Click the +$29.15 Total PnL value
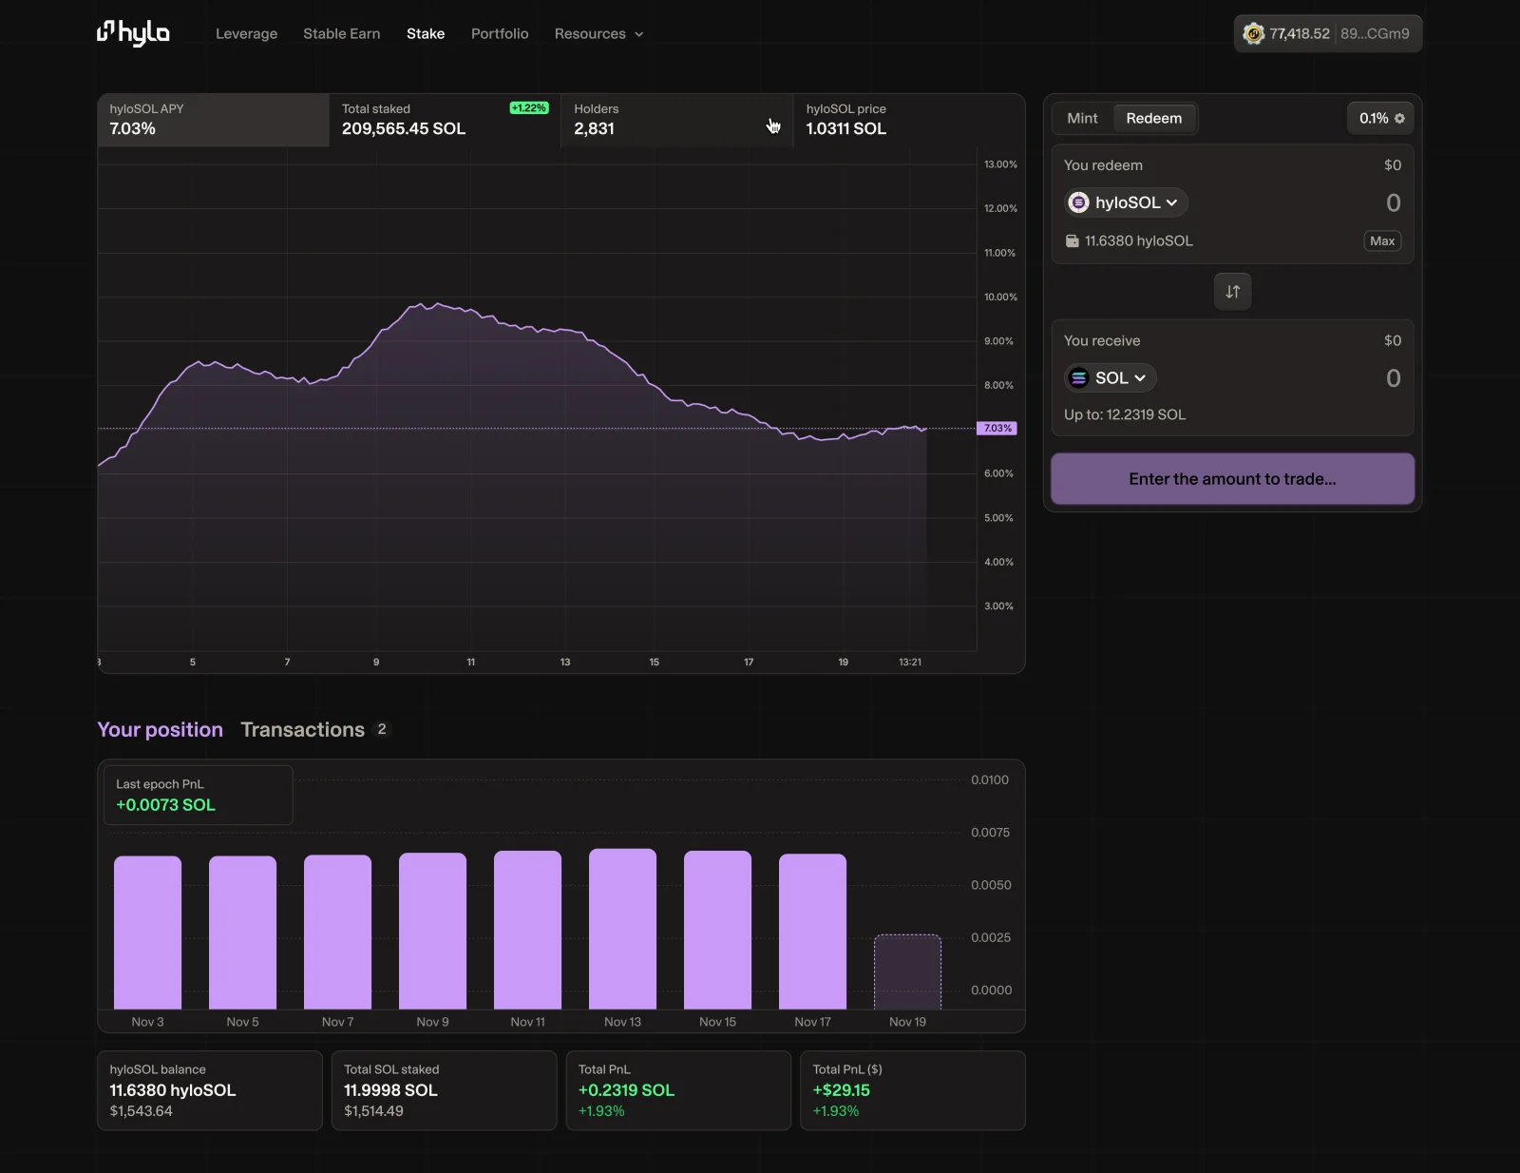The image size is (1520, 1173). click(841, 1090)
